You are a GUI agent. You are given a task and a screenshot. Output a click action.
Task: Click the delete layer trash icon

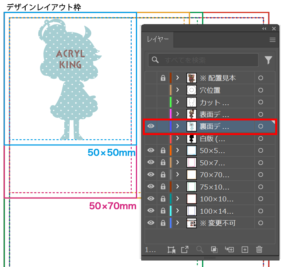click(x=259, y=250)
